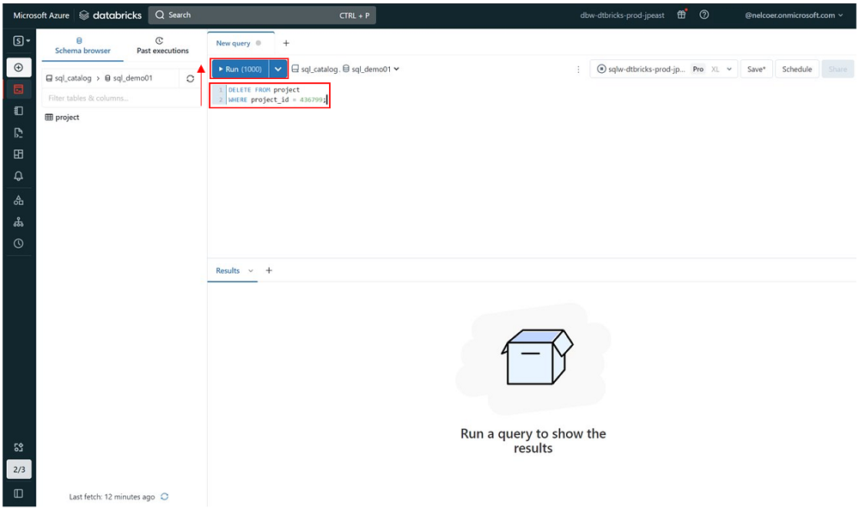Select the New query tab

(233, 43)
